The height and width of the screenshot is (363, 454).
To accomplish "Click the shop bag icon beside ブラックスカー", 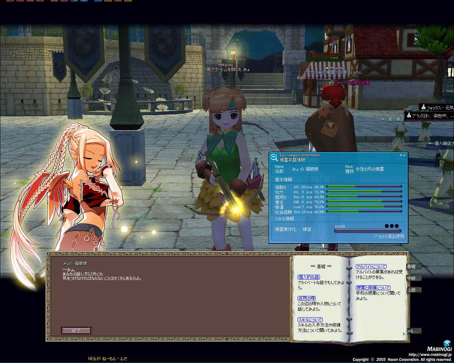I will point(409,116).
